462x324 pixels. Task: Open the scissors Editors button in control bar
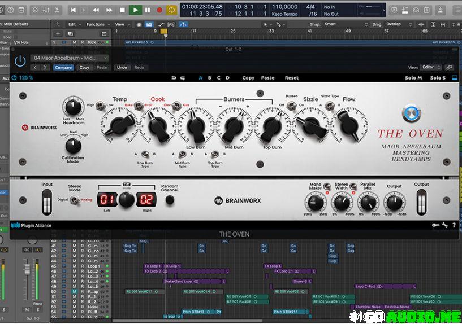pos(57,10)
